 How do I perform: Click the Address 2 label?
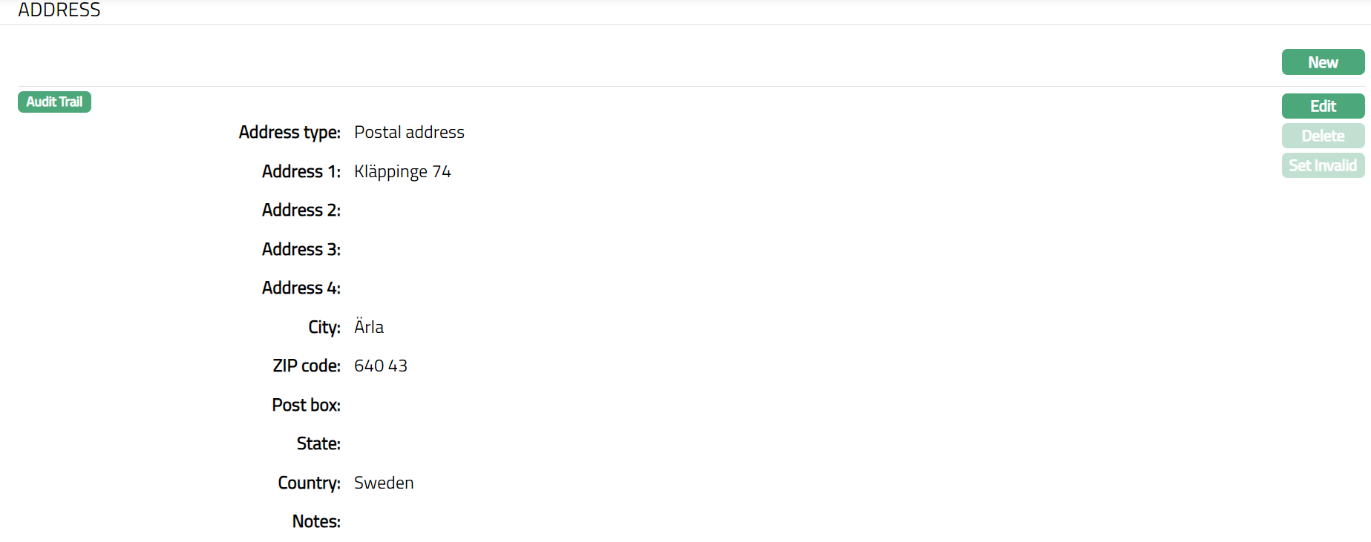301,210
